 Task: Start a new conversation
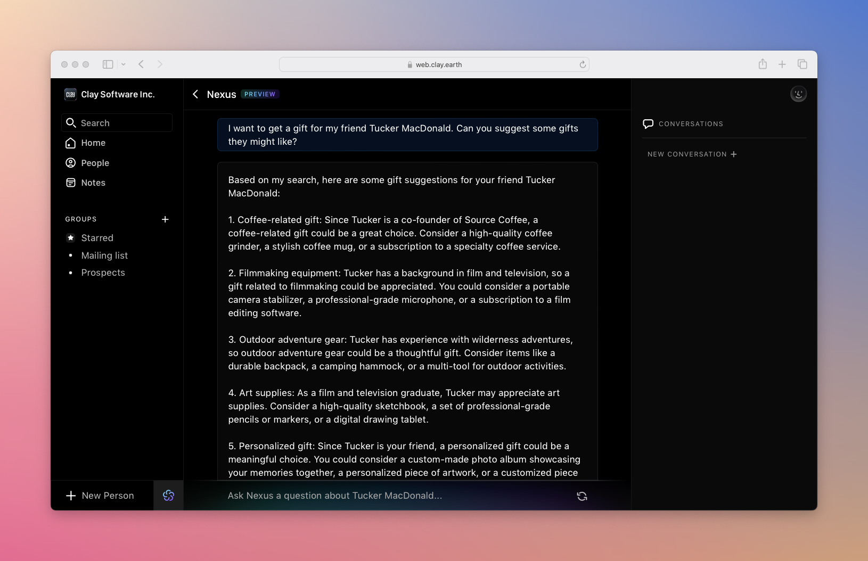(x=692, y=154)
